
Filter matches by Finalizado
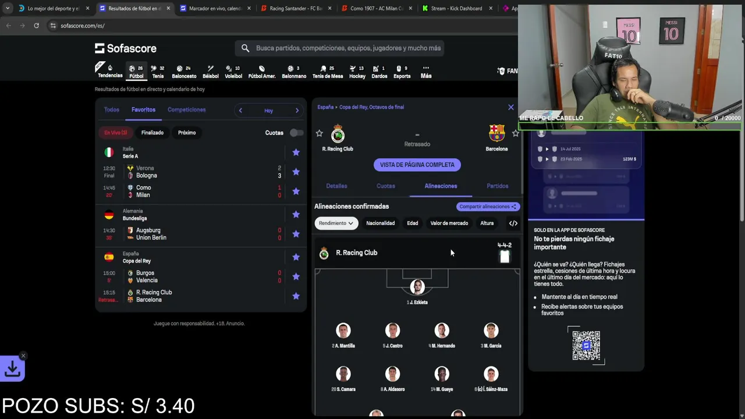tap(152, 133)
